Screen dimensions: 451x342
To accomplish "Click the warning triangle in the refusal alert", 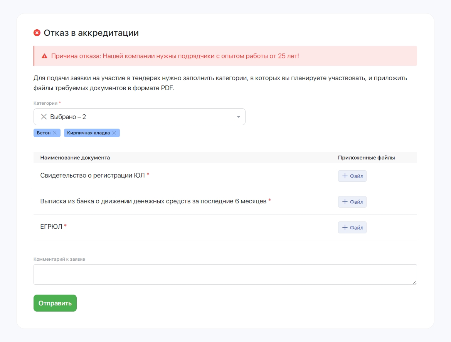I will [44, 56].
